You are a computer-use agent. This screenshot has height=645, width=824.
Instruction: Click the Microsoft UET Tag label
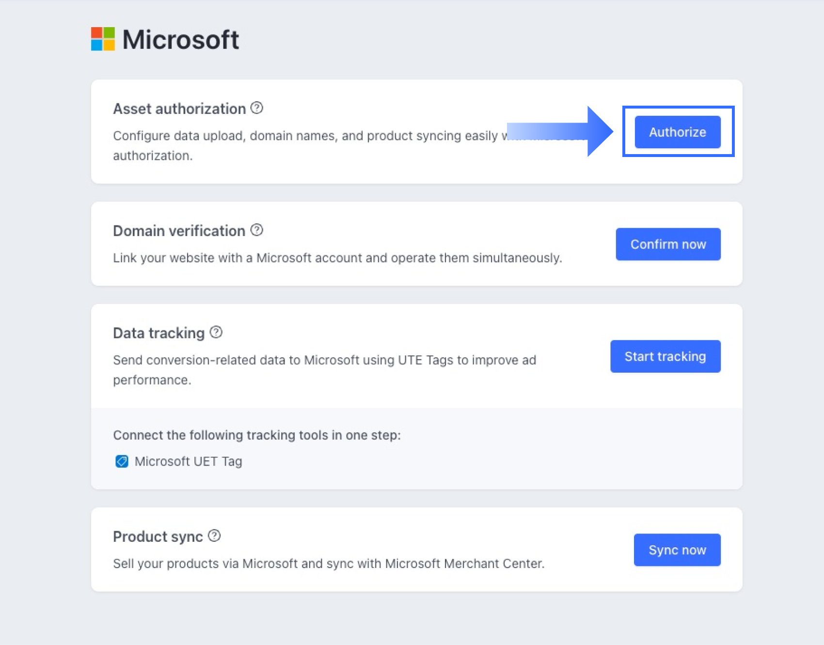pyautogui.click(x=188, y=461)
